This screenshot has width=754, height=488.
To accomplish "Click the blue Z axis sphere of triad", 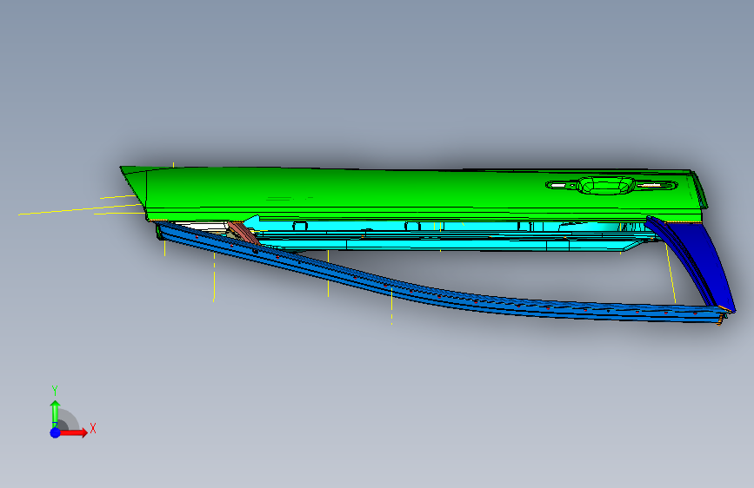I will [56, 432].
